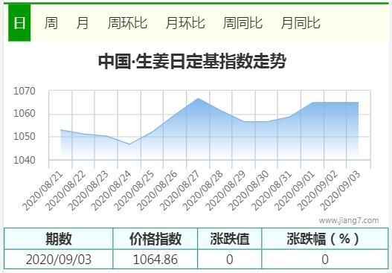Viewport: 392px width, 273px height.
Task: Open the 月同比 tab
Action: [x=301, y=23]
